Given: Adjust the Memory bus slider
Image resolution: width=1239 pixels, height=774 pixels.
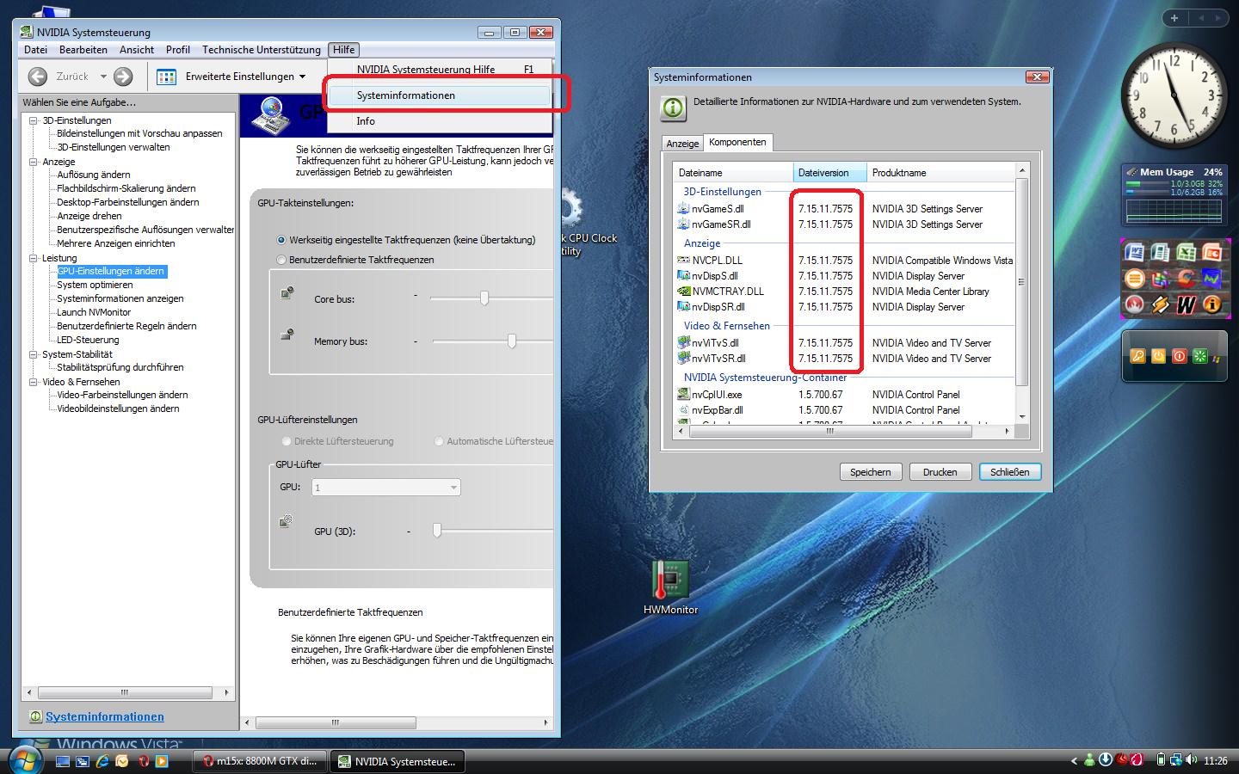Looking at the screenshot, I should coord(512,341).
